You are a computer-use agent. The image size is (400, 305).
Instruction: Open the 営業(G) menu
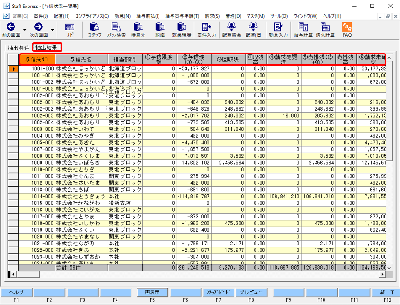tap(20, 16)
